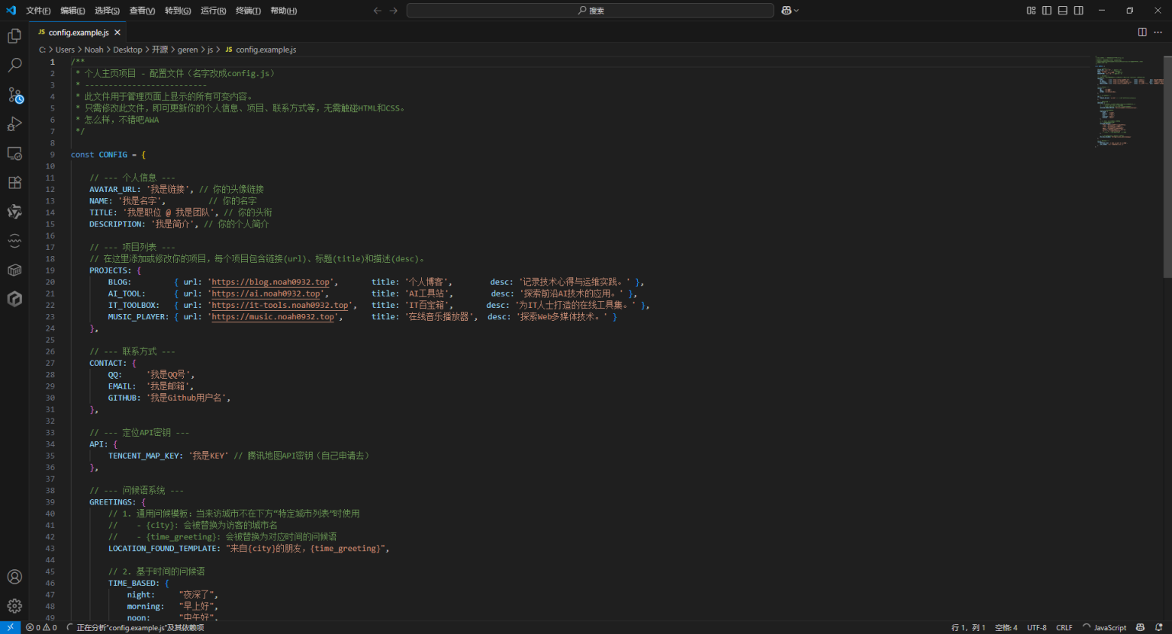Open the Explorer view in activity bar
This screenshot has width=1172, height=634.
click(14, 36)
